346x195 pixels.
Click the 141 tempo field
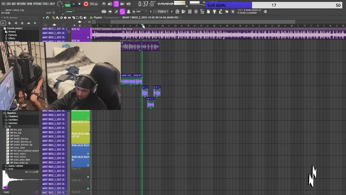click(94, 4)
